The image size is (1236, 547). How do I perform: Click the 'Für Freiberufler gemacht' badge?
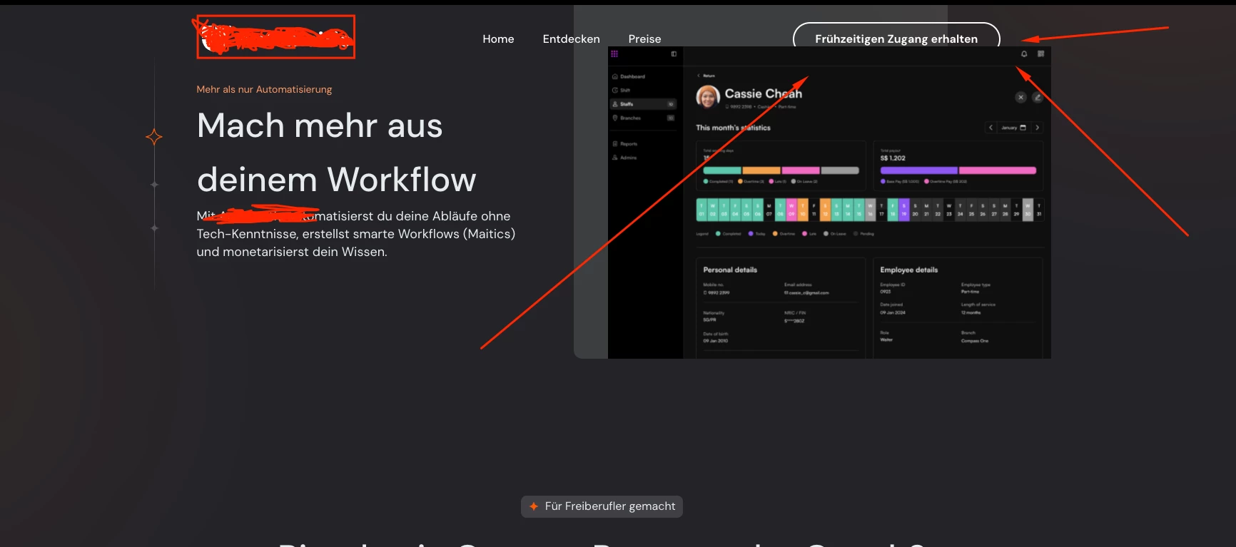point(602,506)
